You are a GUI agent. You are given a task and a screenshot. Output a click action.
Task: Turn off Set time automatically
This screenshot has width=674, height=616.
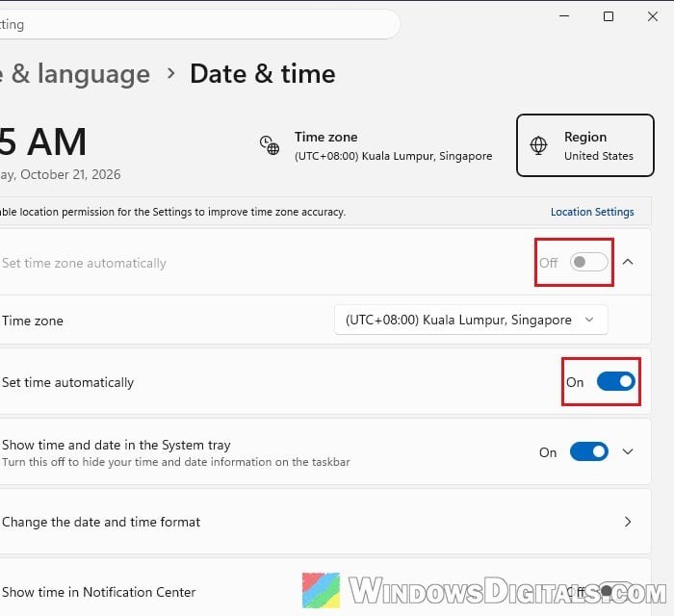point(615,381)
